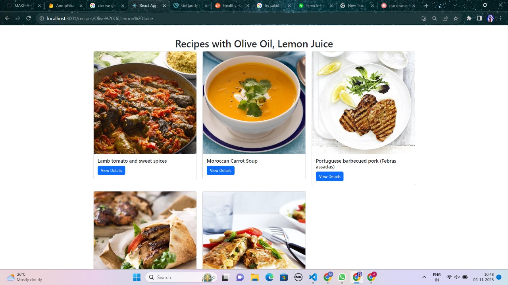This screenshot has width=508, height=285.
Task: View Details for Moroccan Carrot Soup
Action: point(221,170)
